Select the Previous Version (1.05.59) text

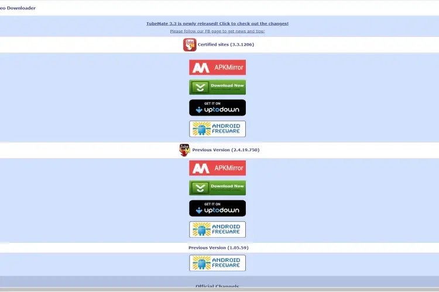(218, 248)
